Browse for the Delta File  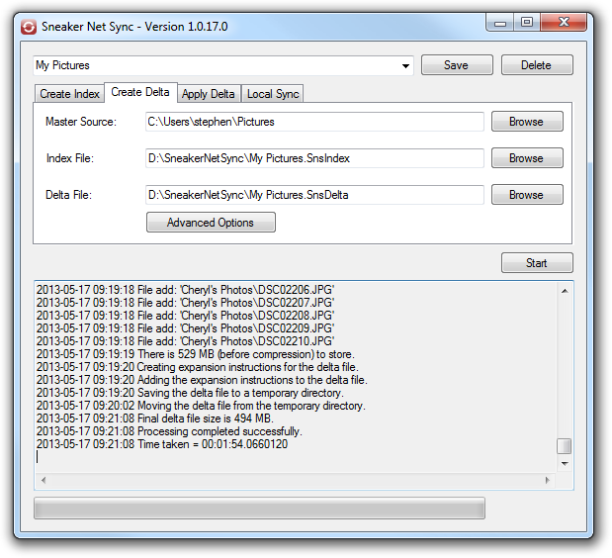tap(527, 195)
